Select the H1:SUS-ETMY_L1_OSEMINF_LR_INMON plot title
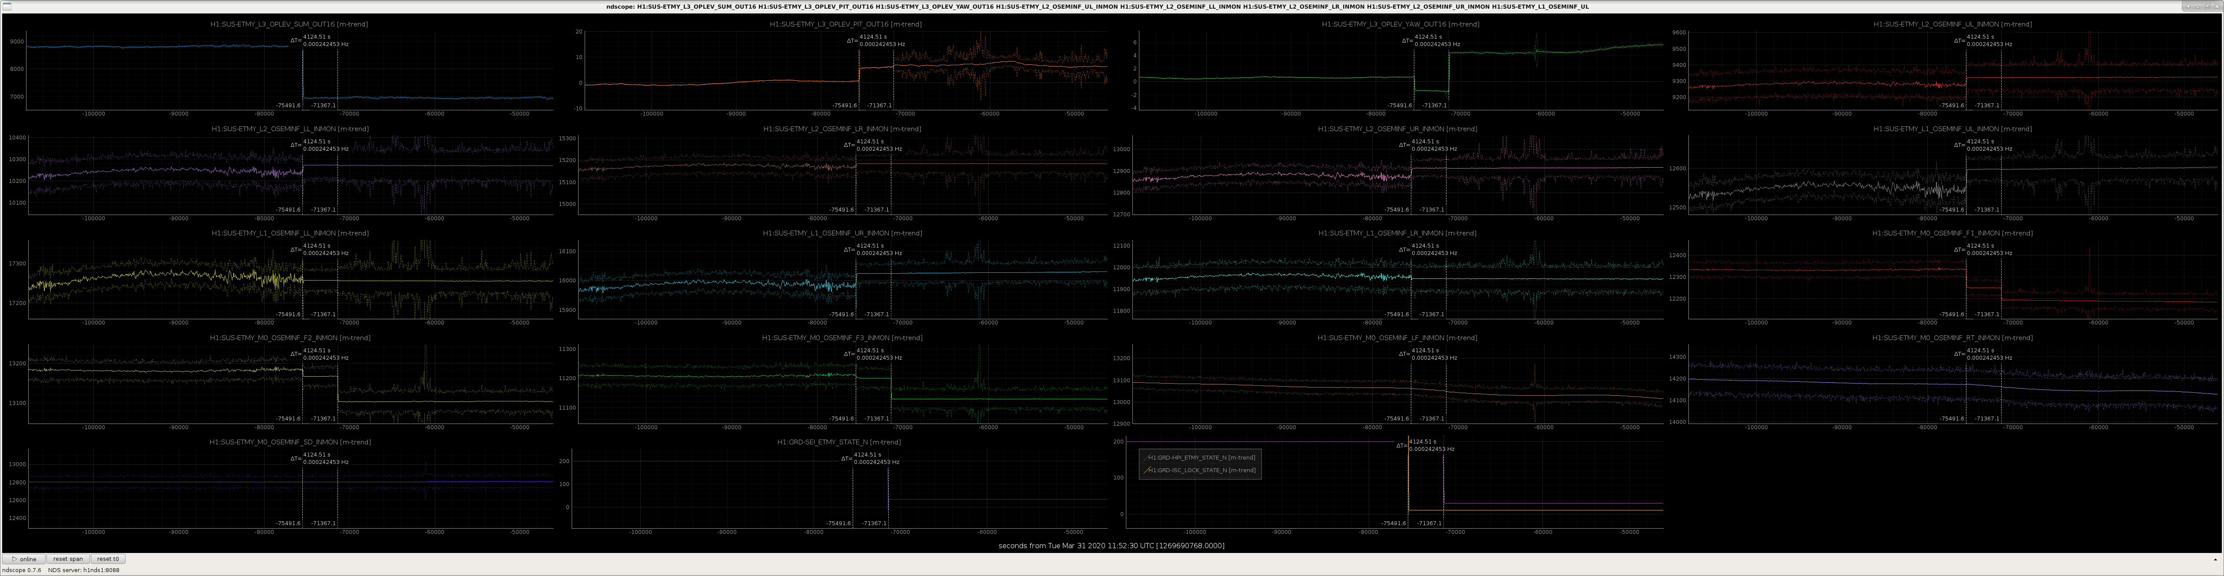This screenshot has height=576, width=2224. (1397, 233)
